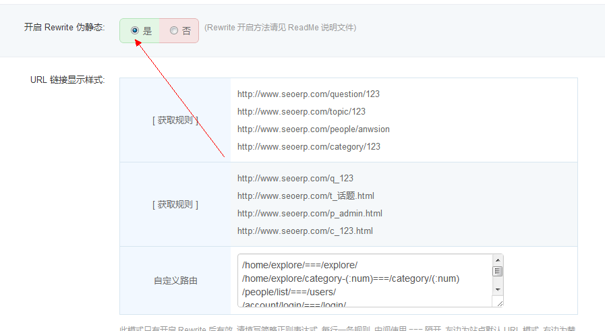This screenshot has height=331, width=605.
Task: Click the text area scrollbar thumb
Action: 498,271
